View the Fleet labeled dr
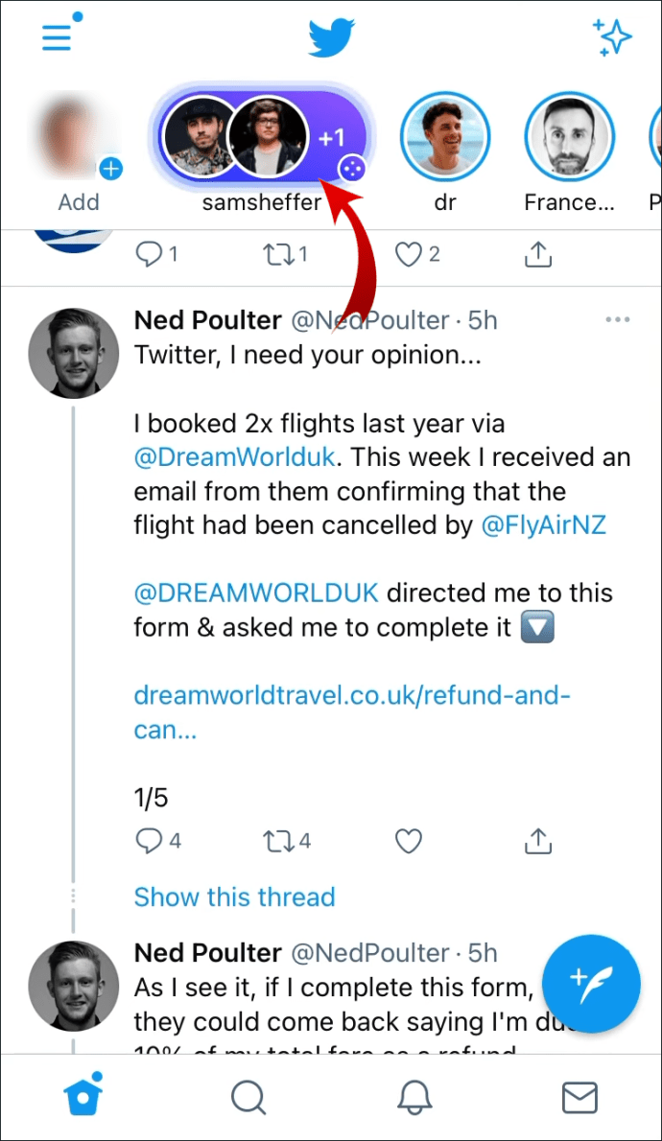Image resolution: width=662 pixels, height=1141 pixels. [x=444, y=139]
